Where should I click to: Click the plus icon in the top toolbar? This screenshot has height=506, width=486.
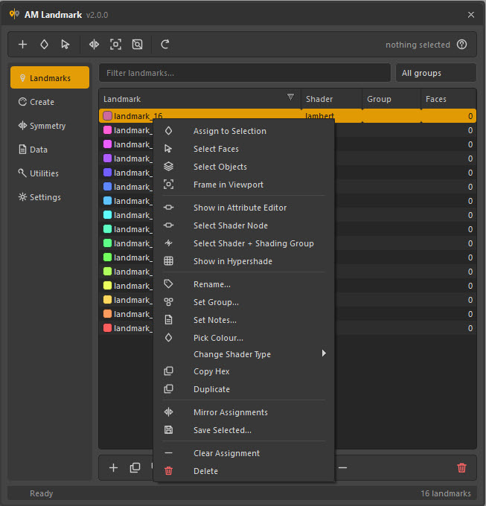point(22,44)
